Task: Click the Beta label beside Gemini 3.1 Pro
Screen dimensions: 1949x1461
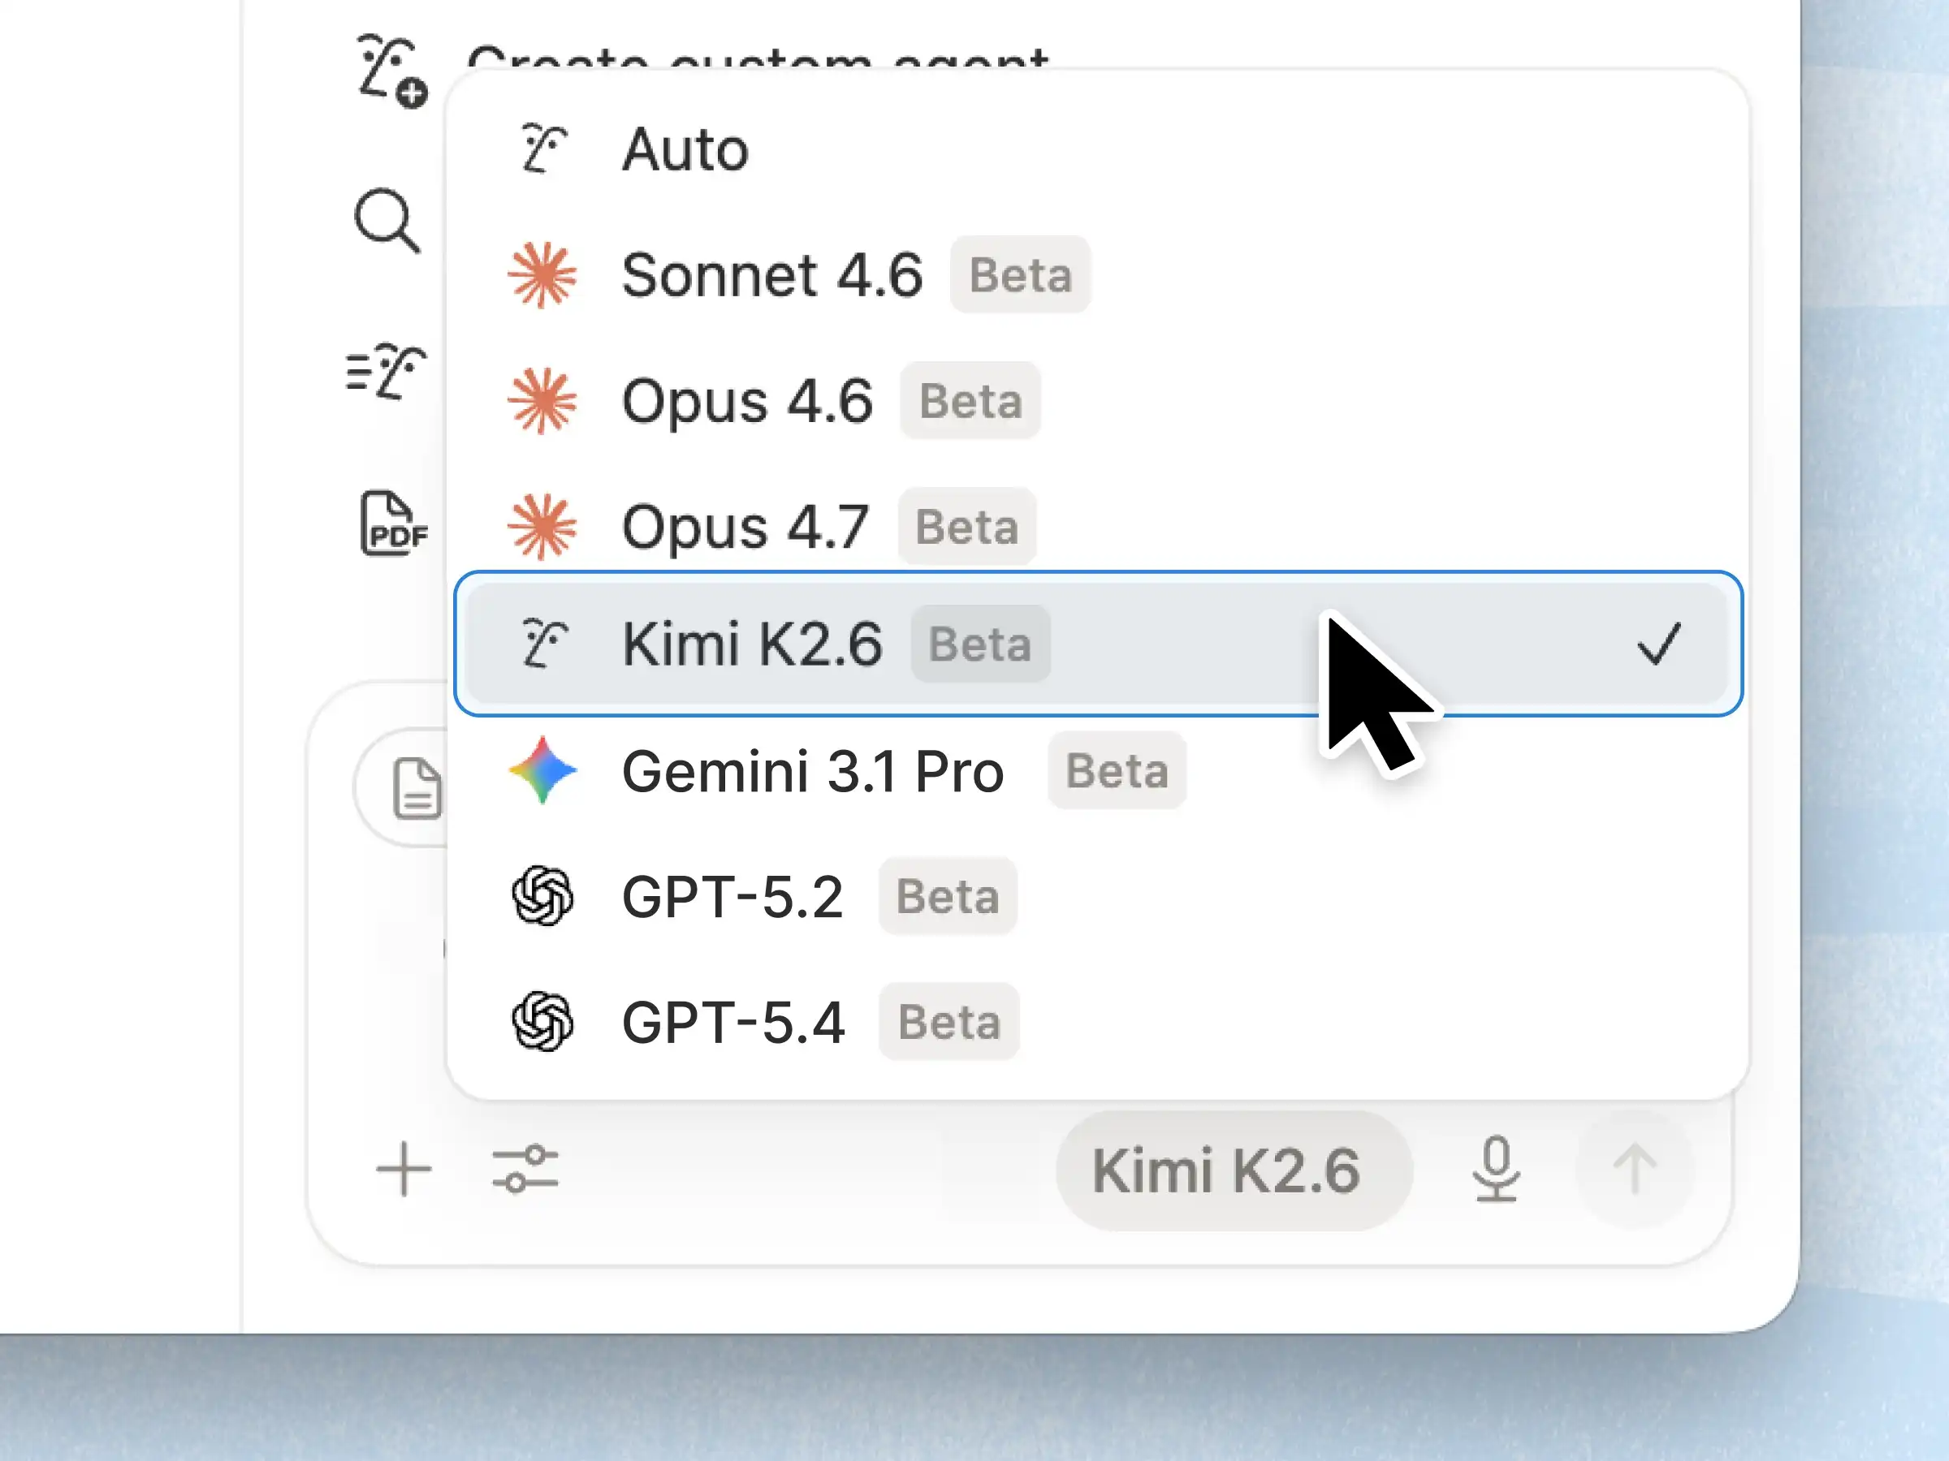Action: [1117, 770]
